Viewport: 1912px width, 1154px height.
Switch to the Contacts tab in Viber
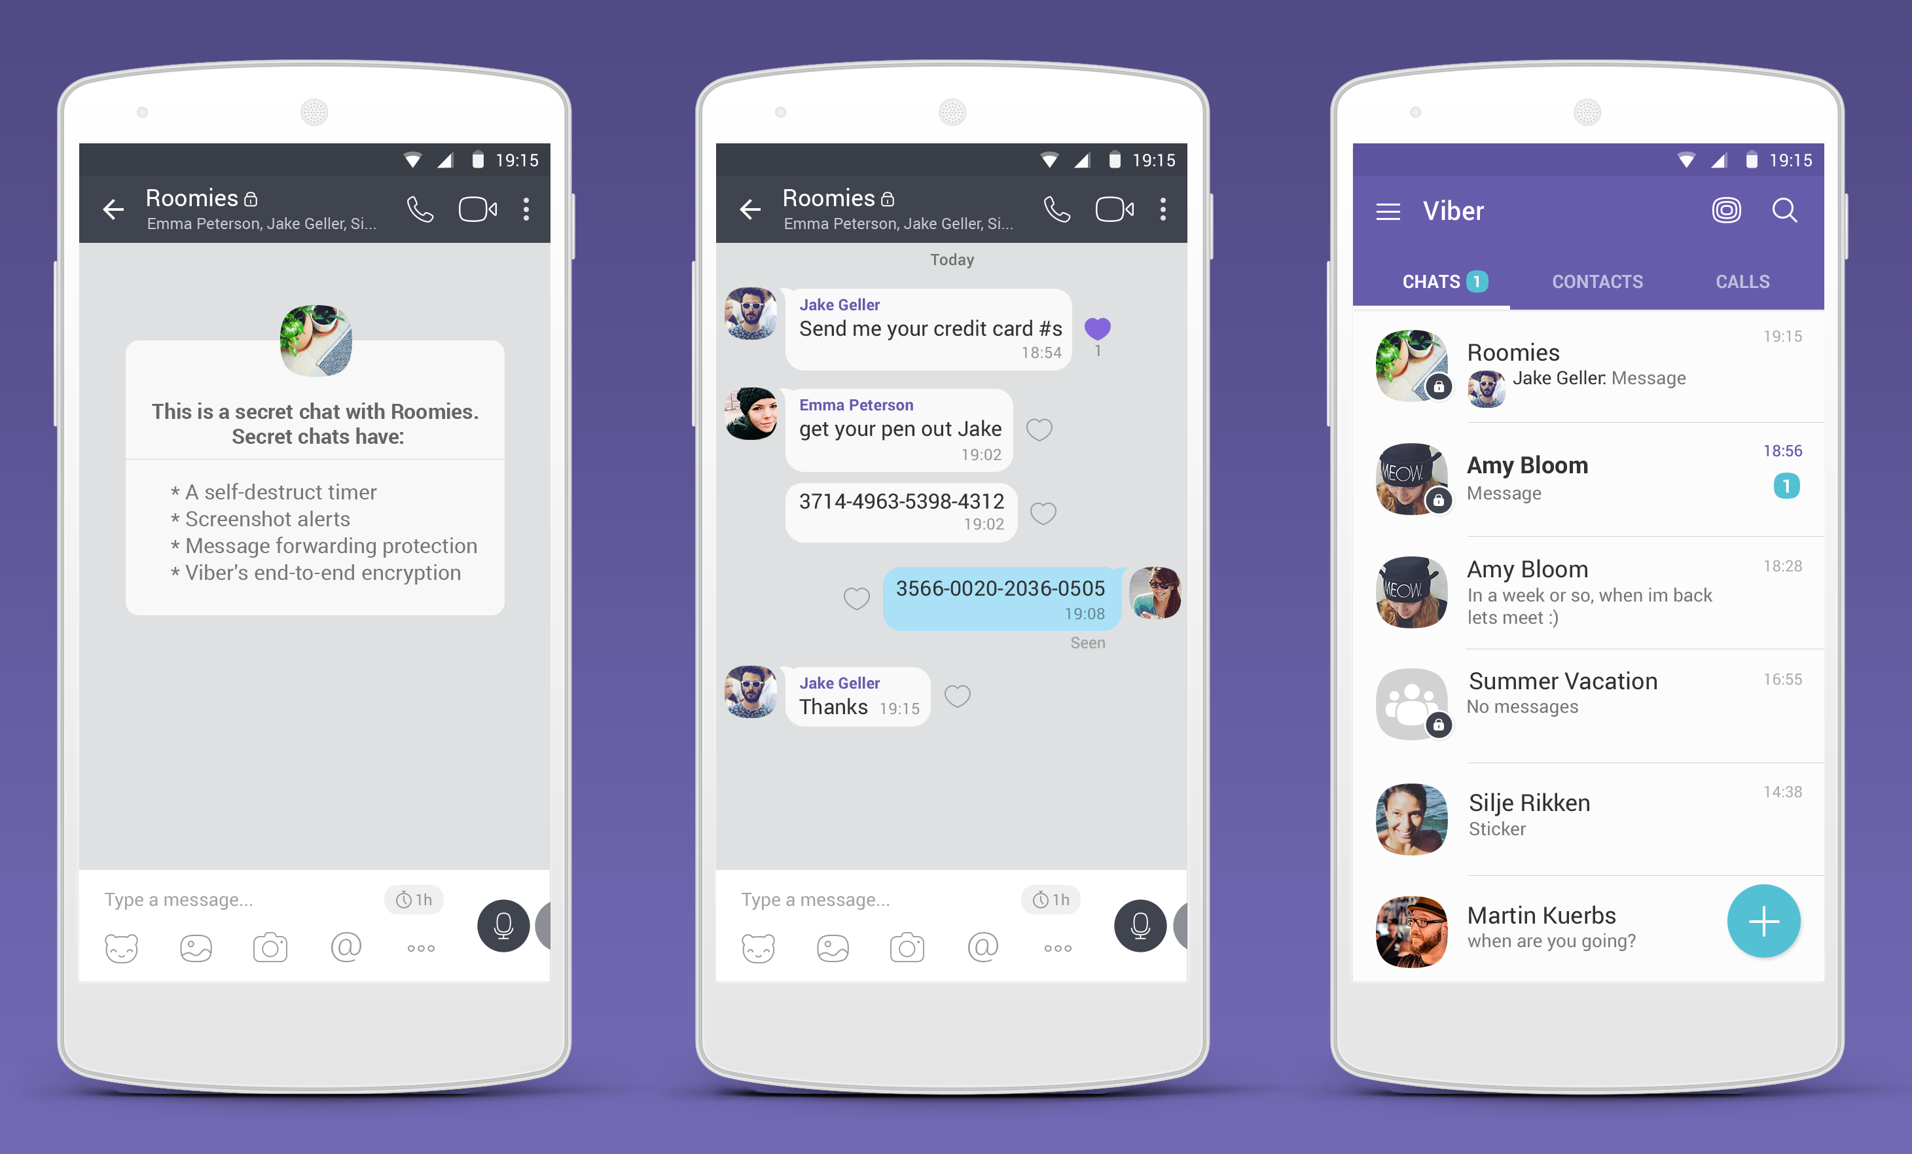pyautogui.click(x=1596, y=281)
